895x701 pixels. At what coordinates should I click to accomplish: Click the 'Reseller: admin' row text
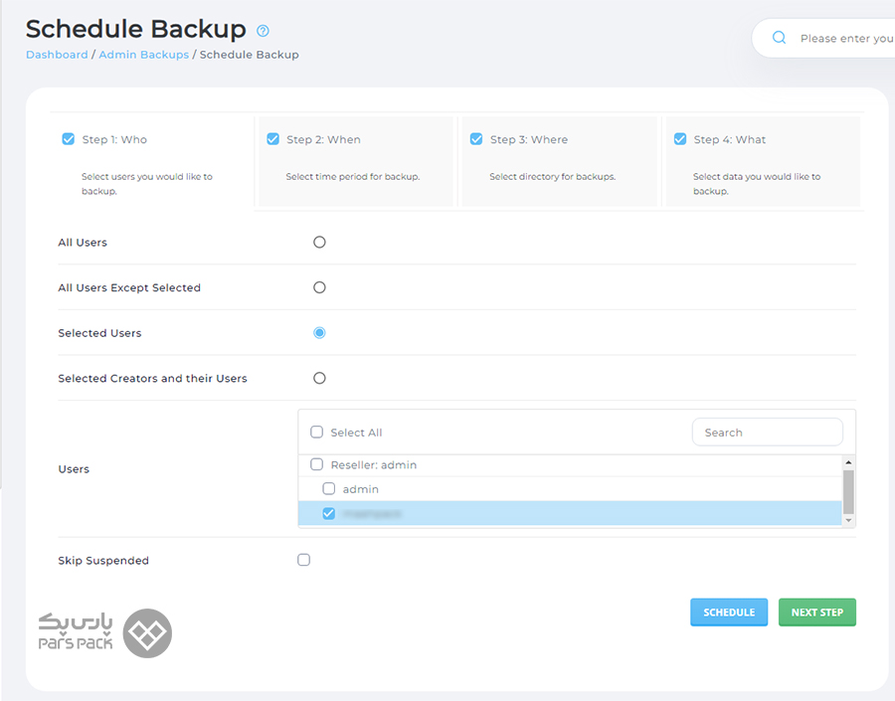click(x=374, y=464)
